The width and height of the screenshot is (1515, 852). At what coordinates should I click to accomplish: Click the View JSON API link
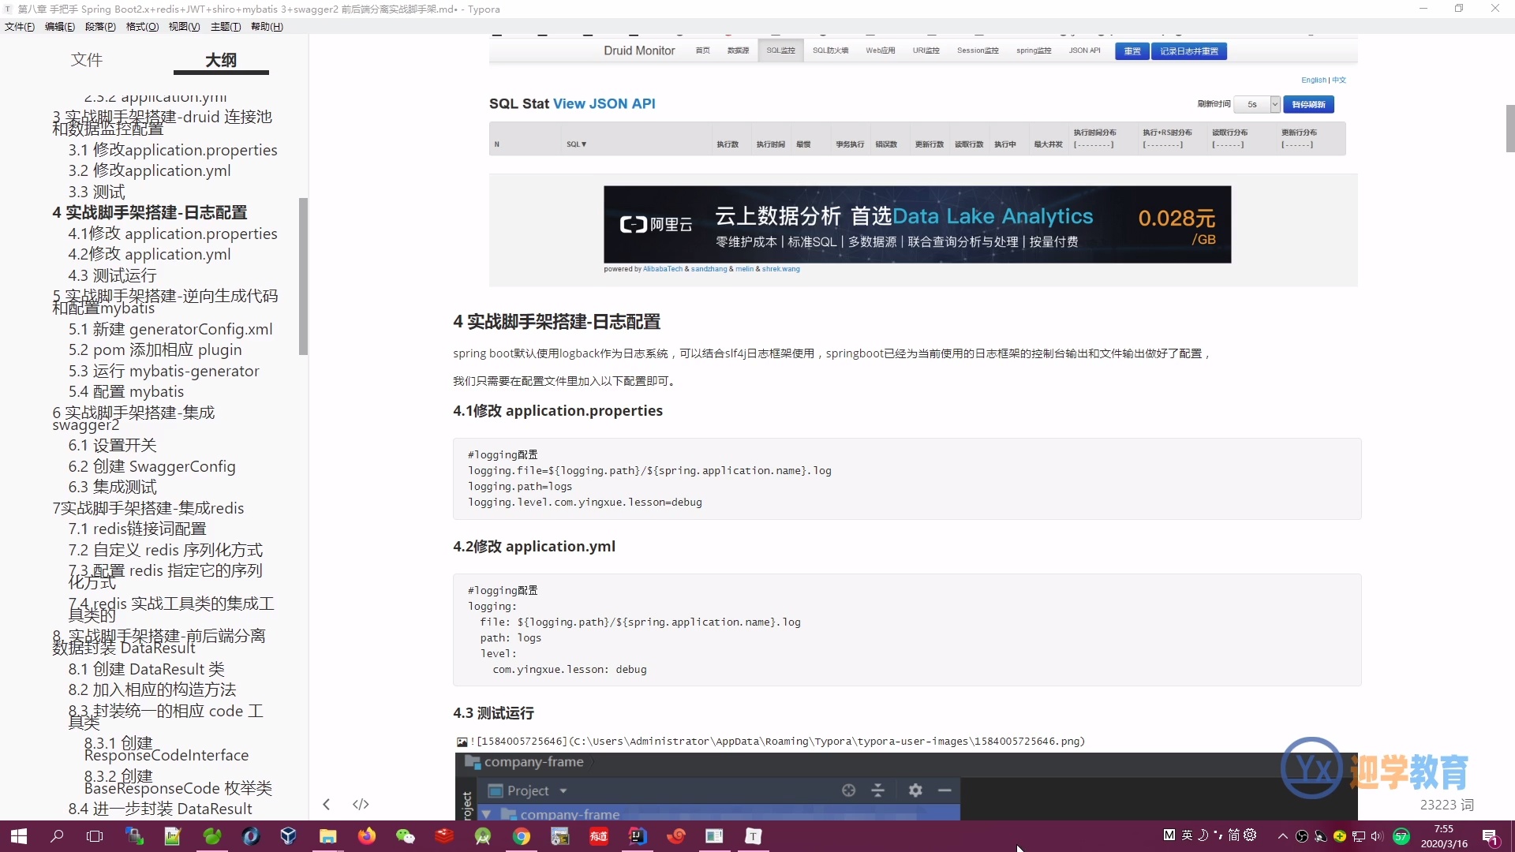click(604, 103)
